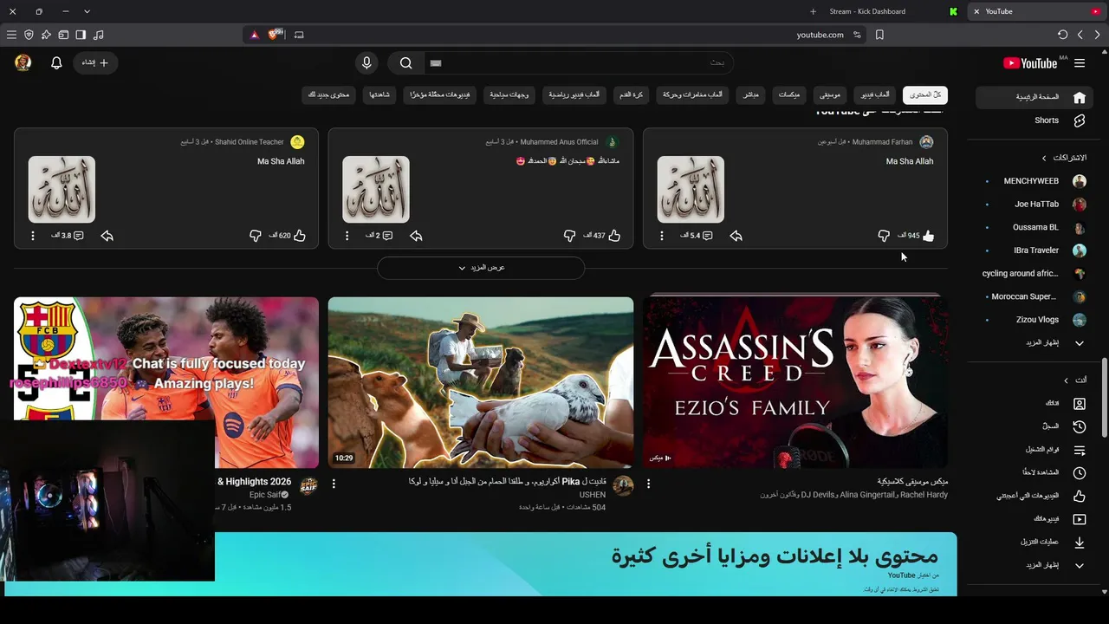Select the 'ألعاب فيديو' filter chip
1109x624 pixels.
click(x=875, y=94)
